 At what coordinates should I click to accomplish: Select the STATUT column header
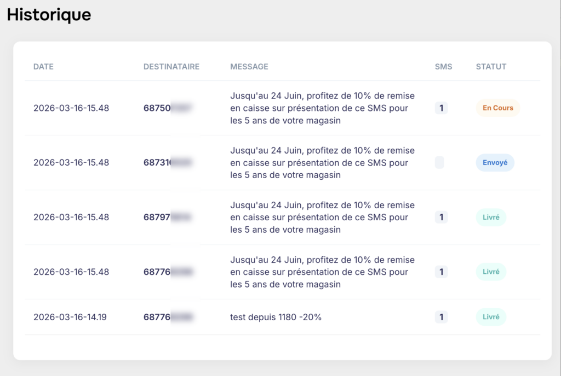point(491,66)
